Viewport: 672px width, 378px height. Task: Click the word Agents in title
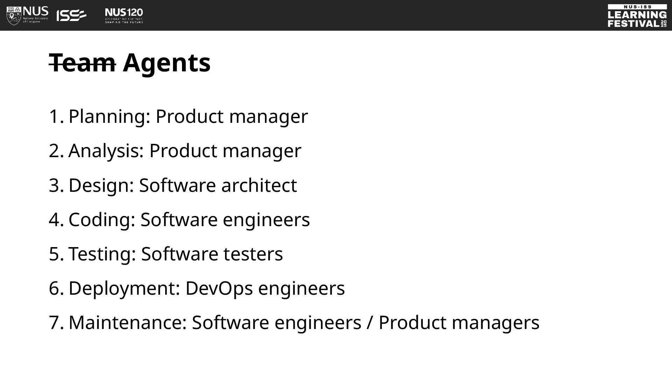pyautogui.click(x=167, y=63)
